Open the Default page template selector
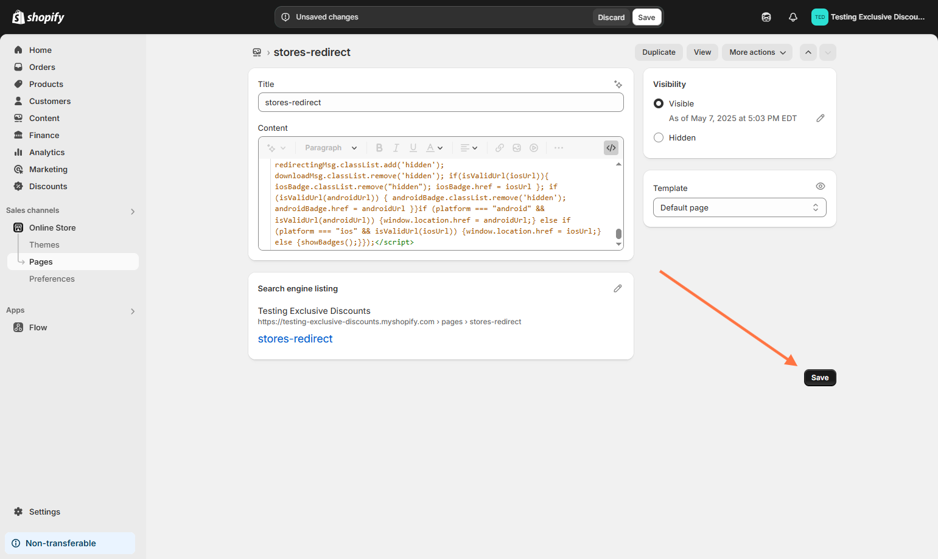This screenshot has height=559, width=938. 740,207
